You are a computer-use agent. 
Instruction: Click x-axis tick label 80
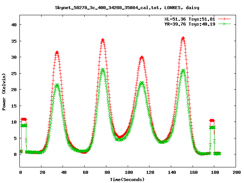[x=107, y=172]
